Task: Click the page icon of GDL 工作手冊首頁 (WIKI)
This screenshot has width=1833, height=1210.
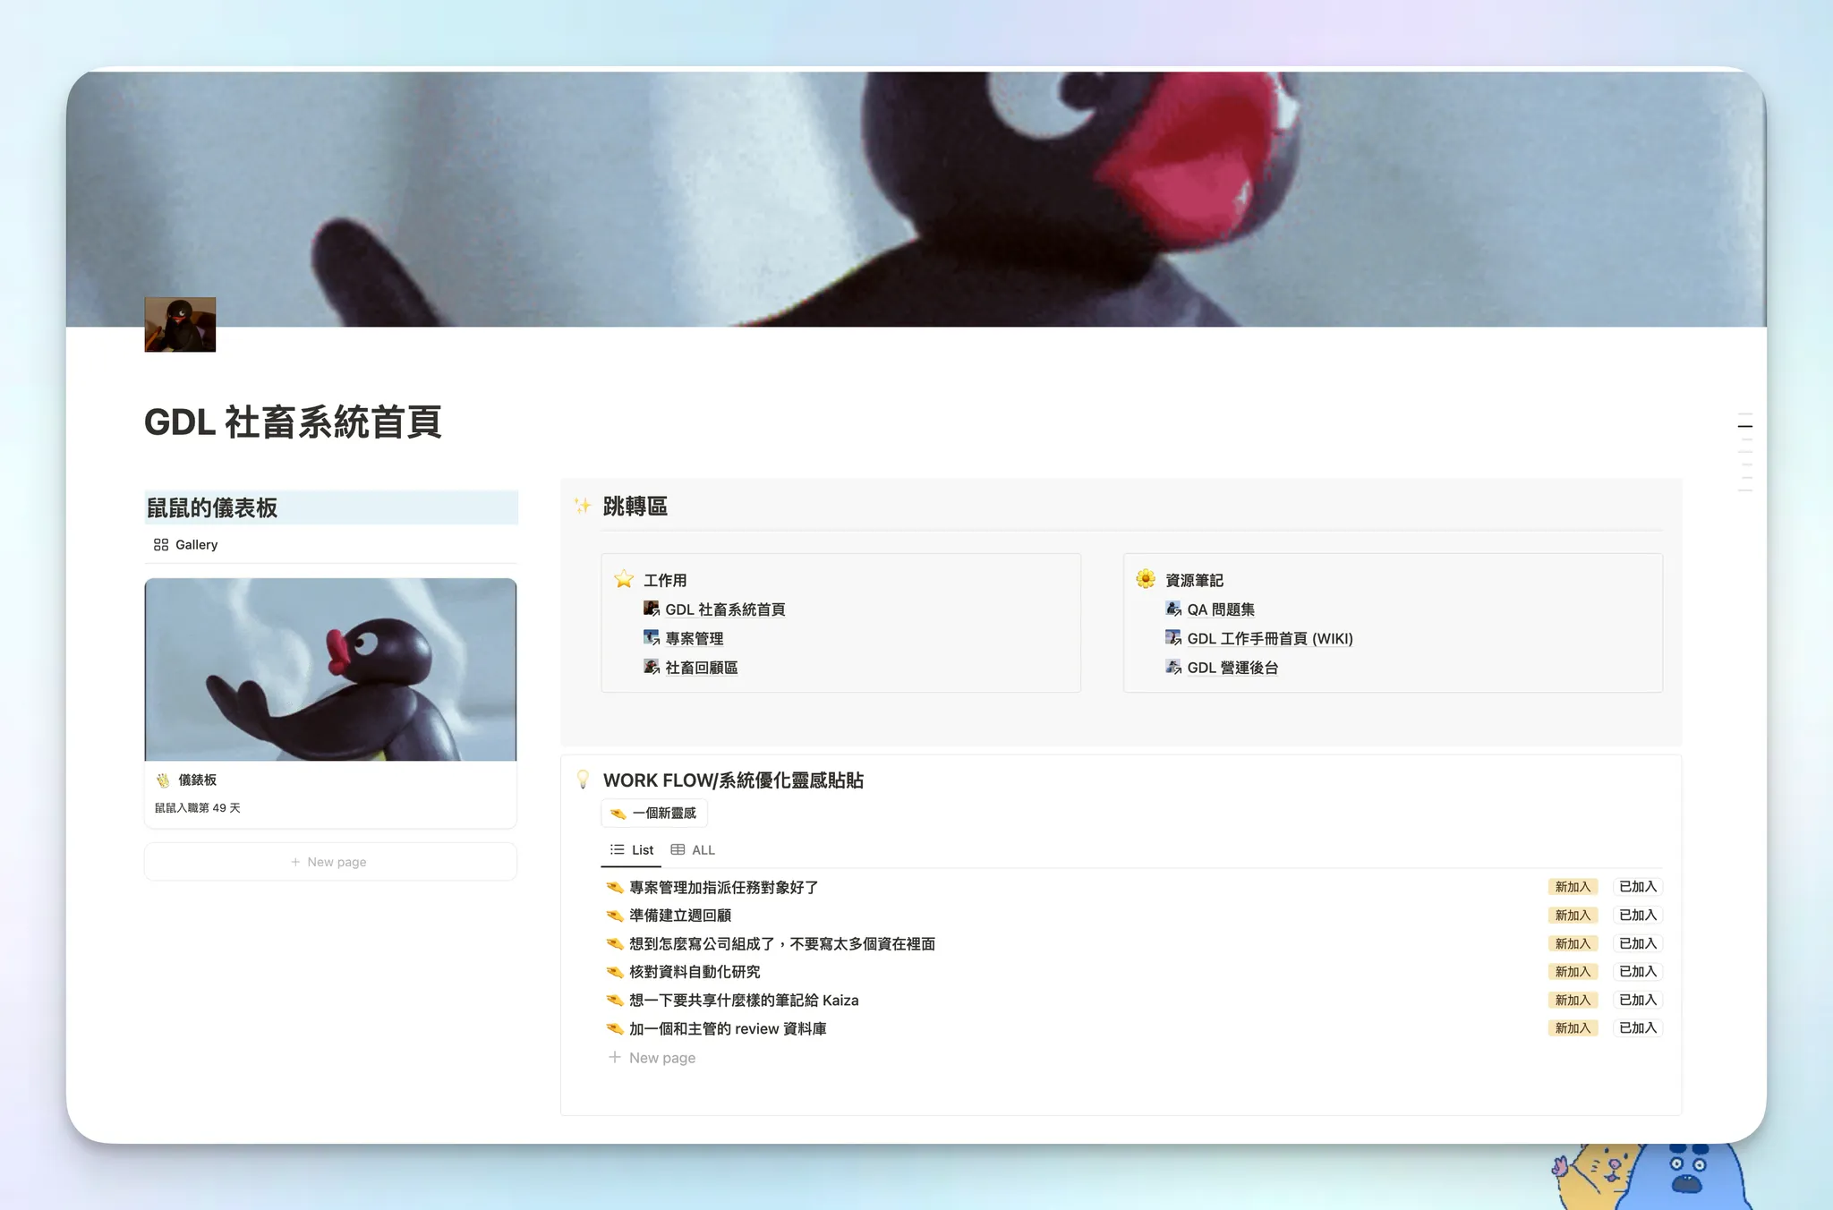Action: (x=1173, y=637)
